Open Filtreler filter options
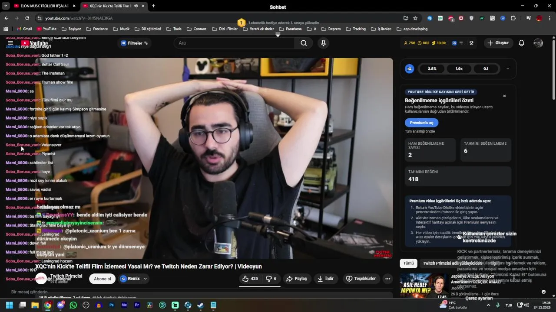 pos(134,43)
